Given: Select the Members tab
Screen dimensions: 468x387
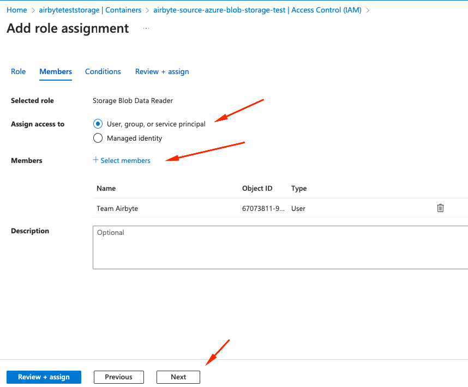Looking at the screenshot, I should (56, 71).
